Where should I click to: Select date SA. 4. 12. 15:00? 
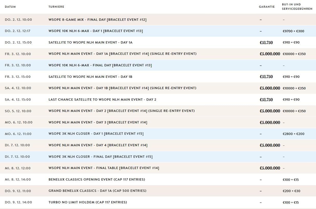pyautogui.click(x=18, y=100)
